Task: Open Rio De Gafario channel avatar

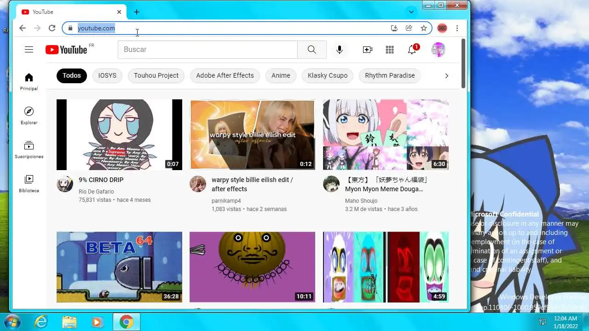Action: click(x=65, y=184)
